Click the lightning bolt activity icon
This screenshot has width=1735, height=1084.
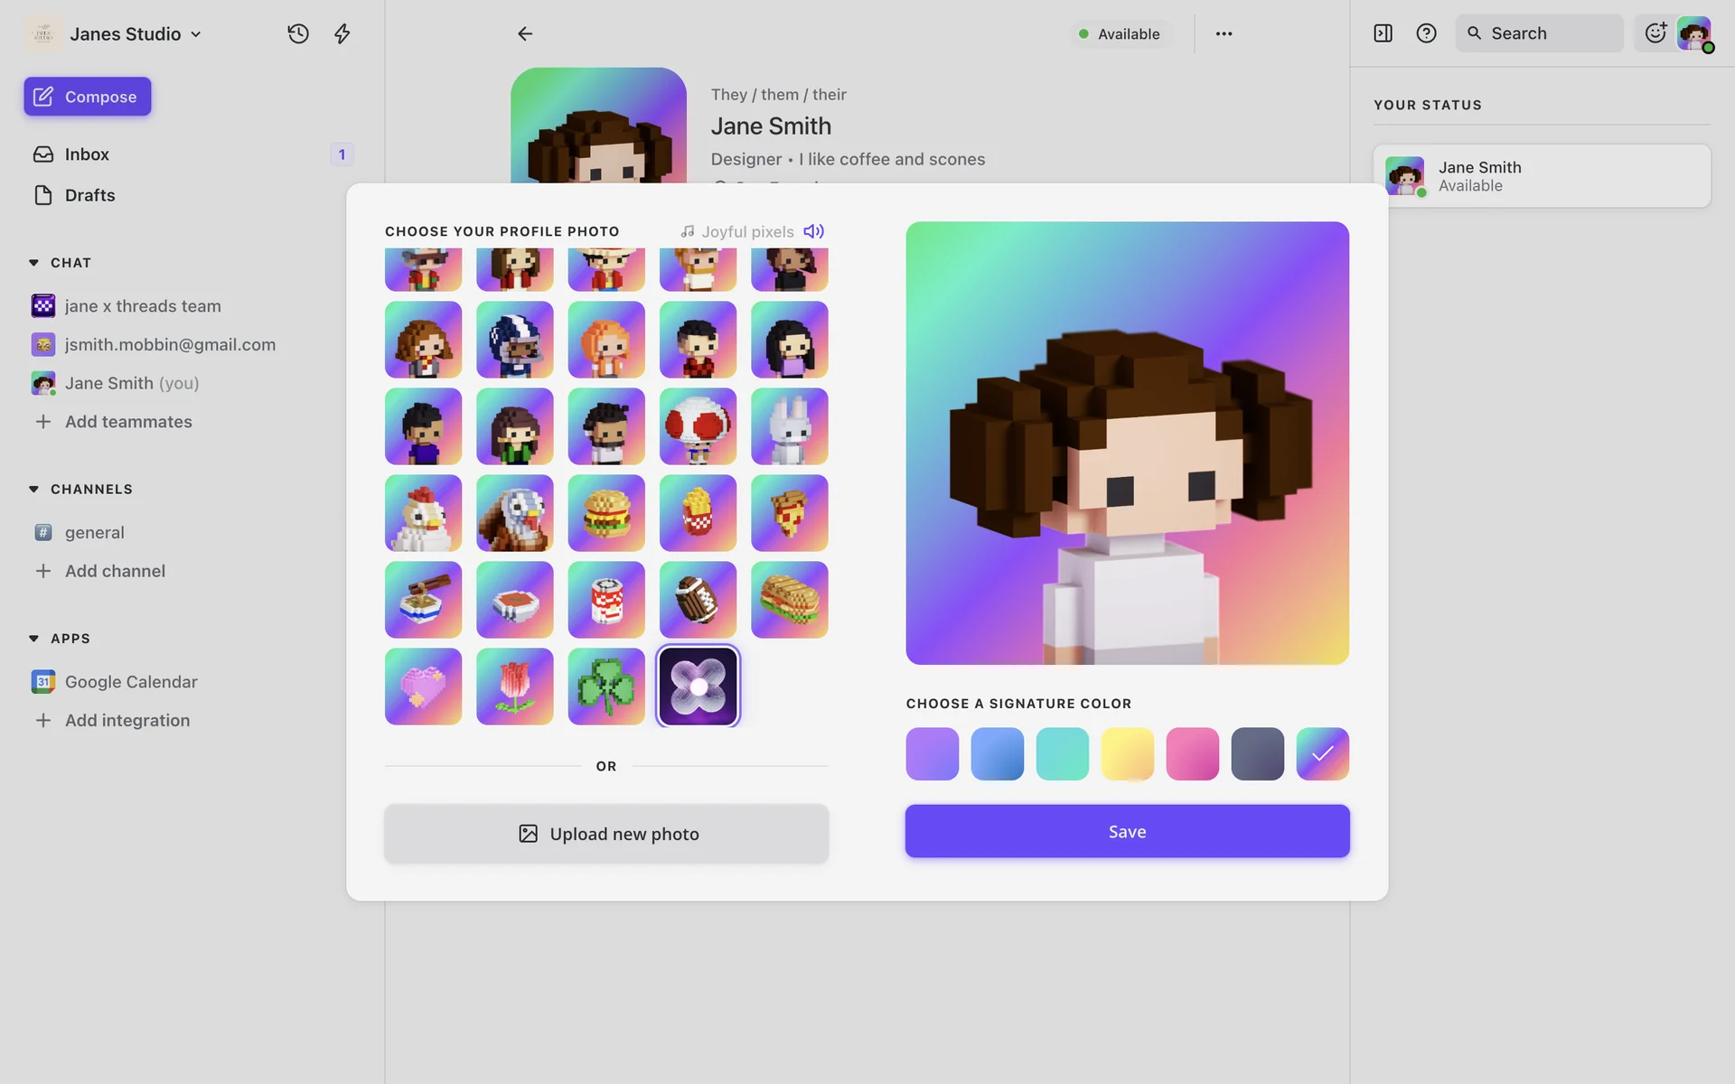coord(342,33)
